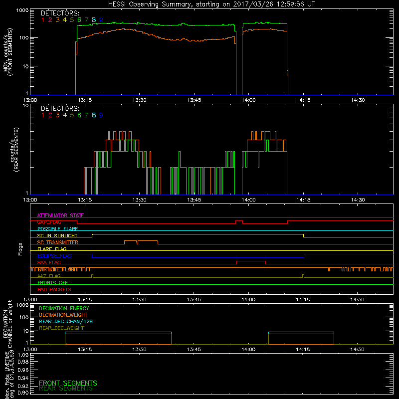Click DETECTORS: heading in front segments panel
The width and height of the screenshot is (399, 399).
tap(60, 13)
